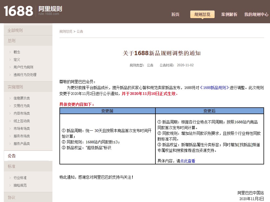Click the chevron beside 概念
Viewport: 270px width, 202px height.
[10, 52]
